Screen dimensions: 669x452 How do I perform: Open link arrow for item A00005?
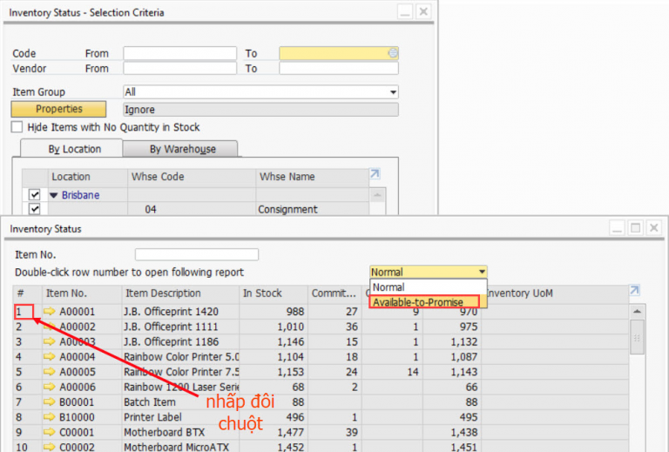[x=50, y=372]
